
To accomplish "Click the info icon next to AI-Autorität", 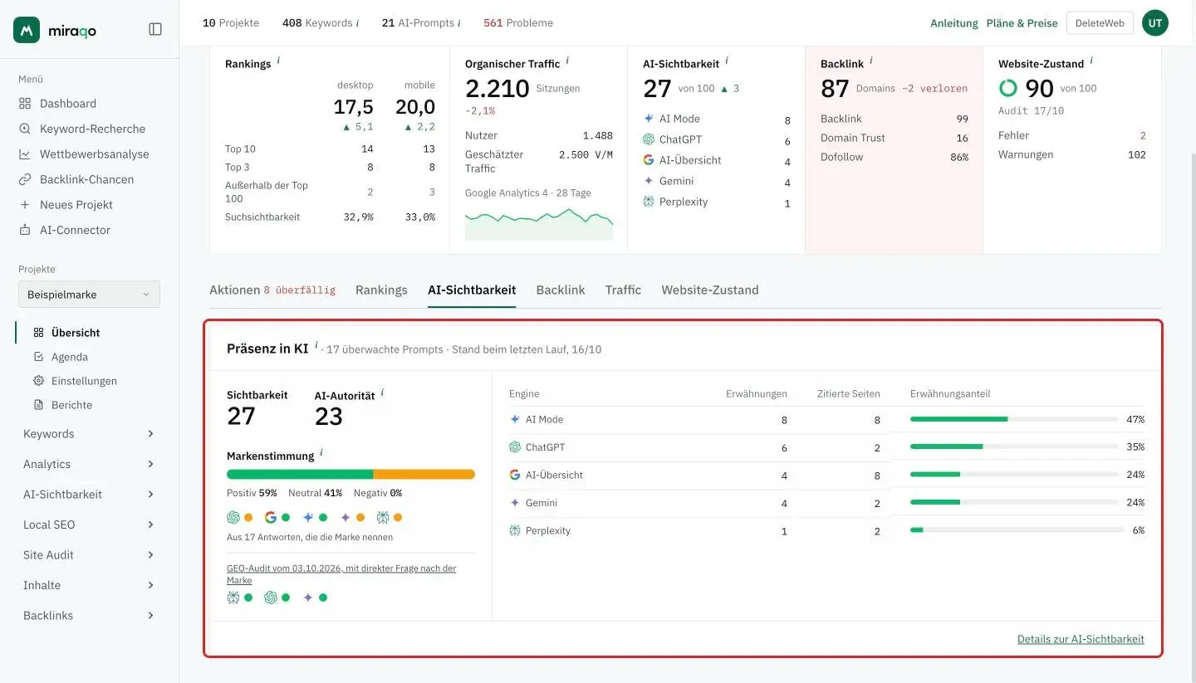I will [x=382, y=393].
